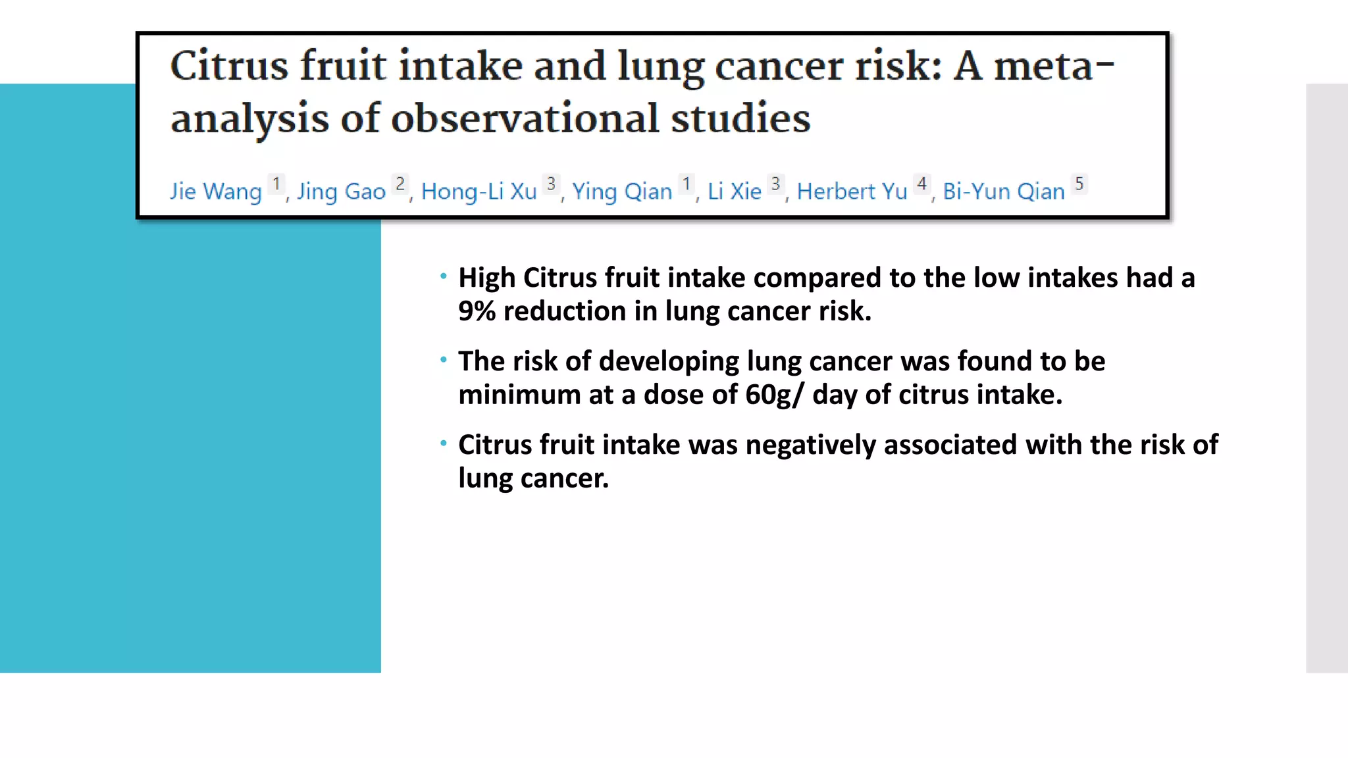Click affiliation superscript 1 after Jie Wang
The width and height of the screenshot is (1348, 758).
[276, 184]
